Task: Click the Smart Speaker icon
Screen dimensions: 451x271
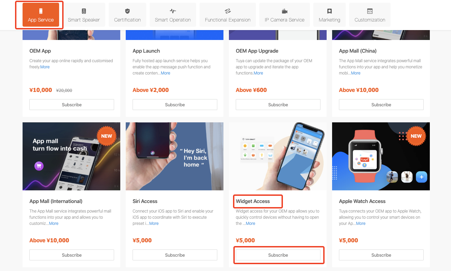Action: point(84,11)
